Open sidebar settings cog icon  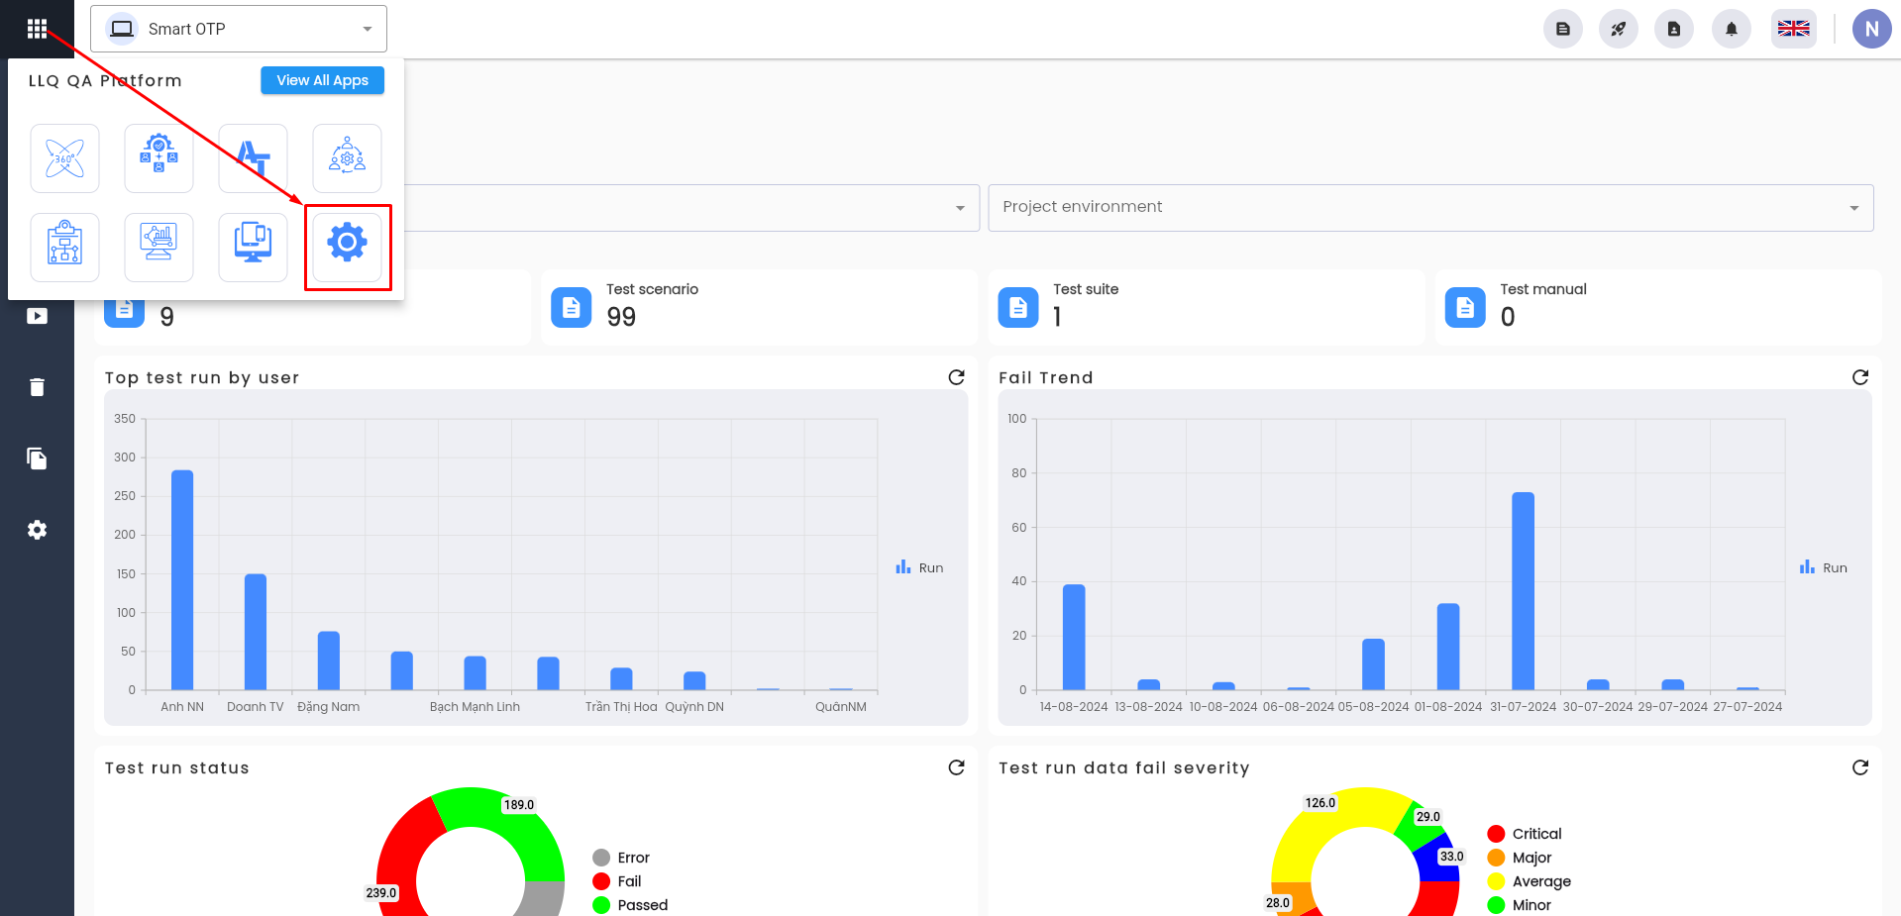pos(37,530)
